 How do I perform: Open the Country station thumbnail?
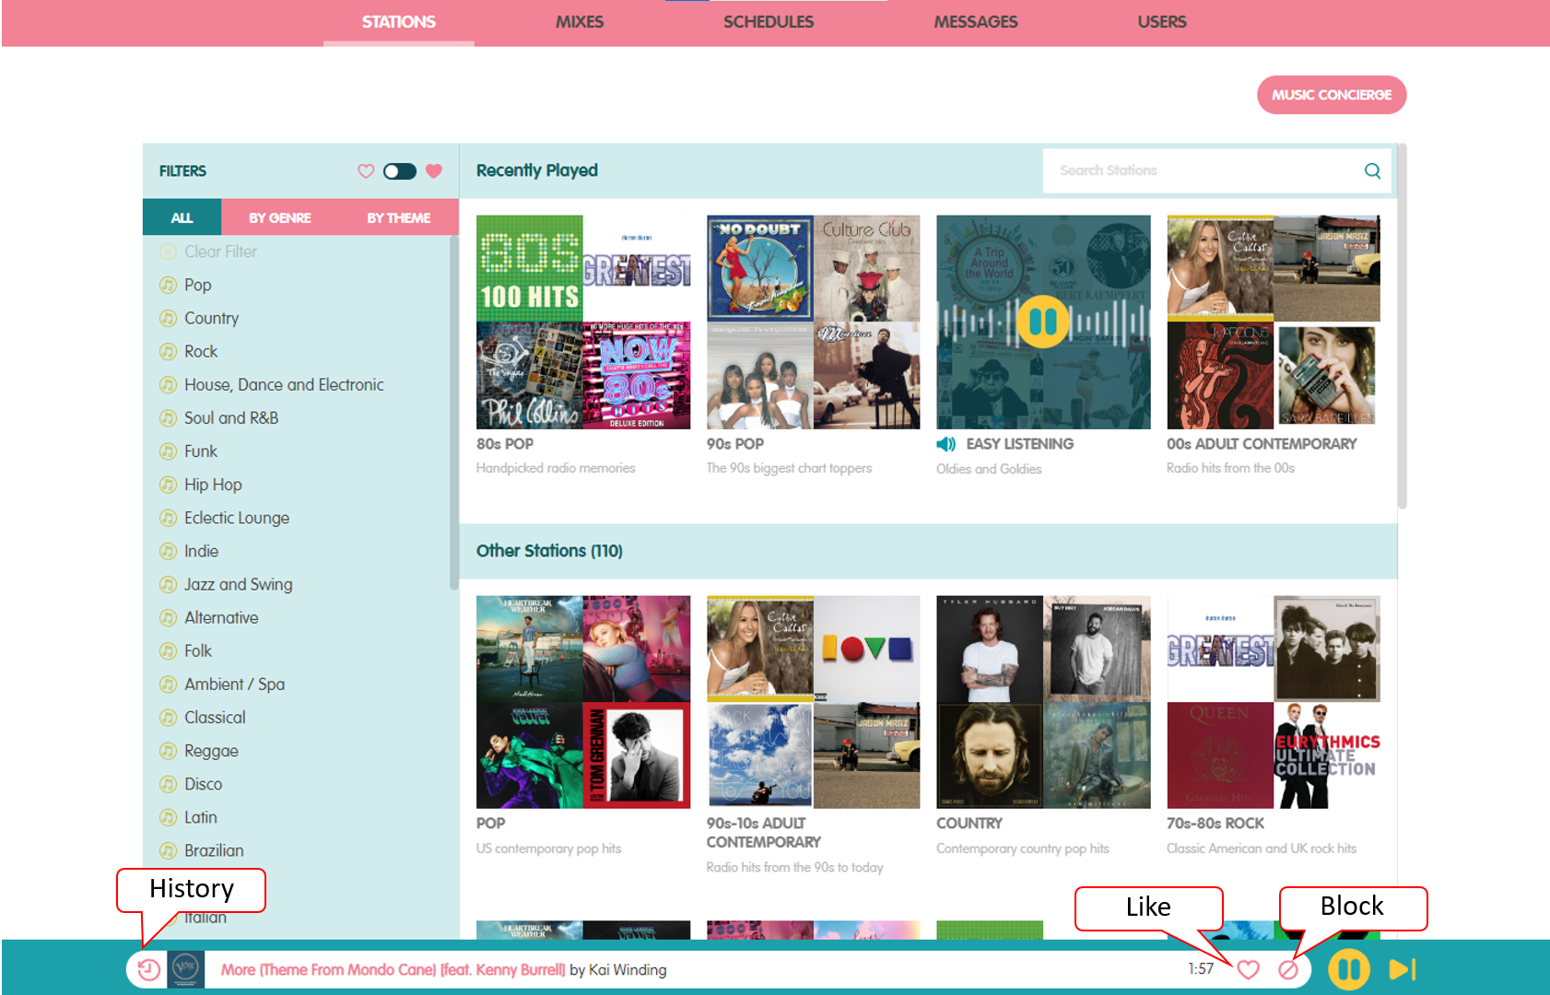pyautogui.click(x=1043, y=702)
